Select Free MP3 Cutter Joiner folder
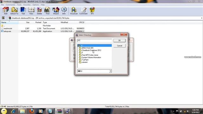Image resolution: width=203 pixels, height=114 pixels. (88, 55)
